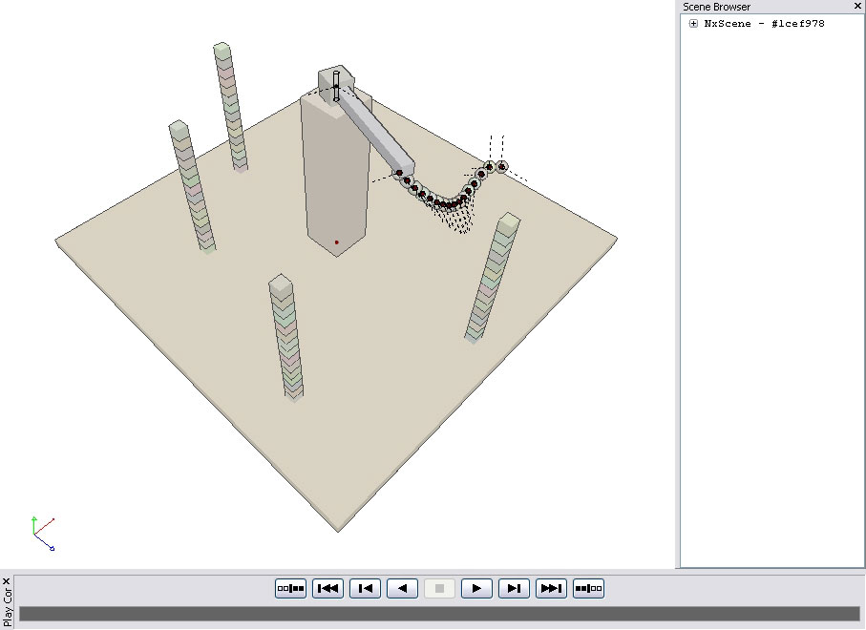This screenshot has height=630, width=866.
Task: Select NxScene - #1cef978 in Scene Browser
Action: coord(764,24)
